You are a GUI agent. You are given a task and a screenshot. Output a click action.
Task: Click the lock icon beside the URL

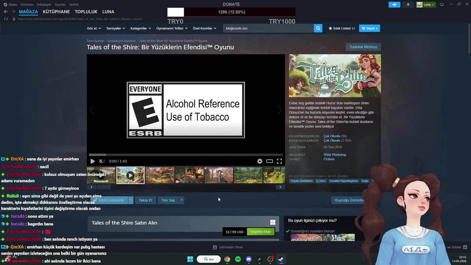14,19
